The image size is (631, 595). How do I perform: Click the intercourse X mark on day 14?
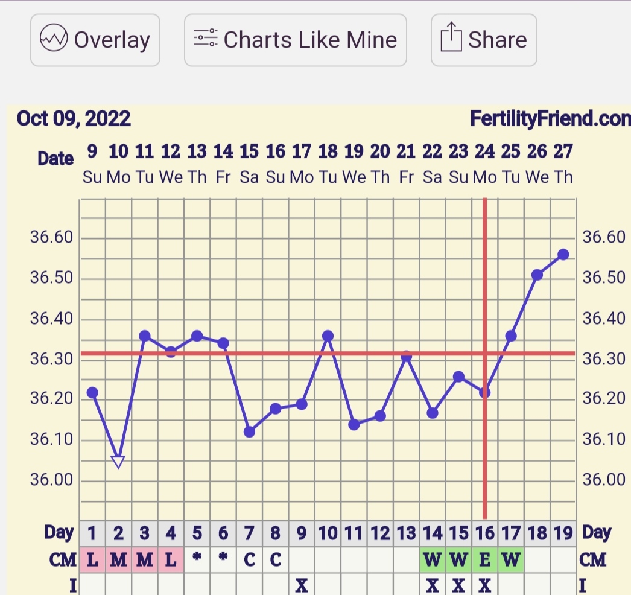coord(433,584)
